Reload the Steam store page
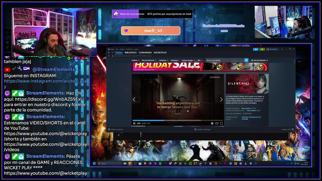The image size is (322, 181). 109,56
